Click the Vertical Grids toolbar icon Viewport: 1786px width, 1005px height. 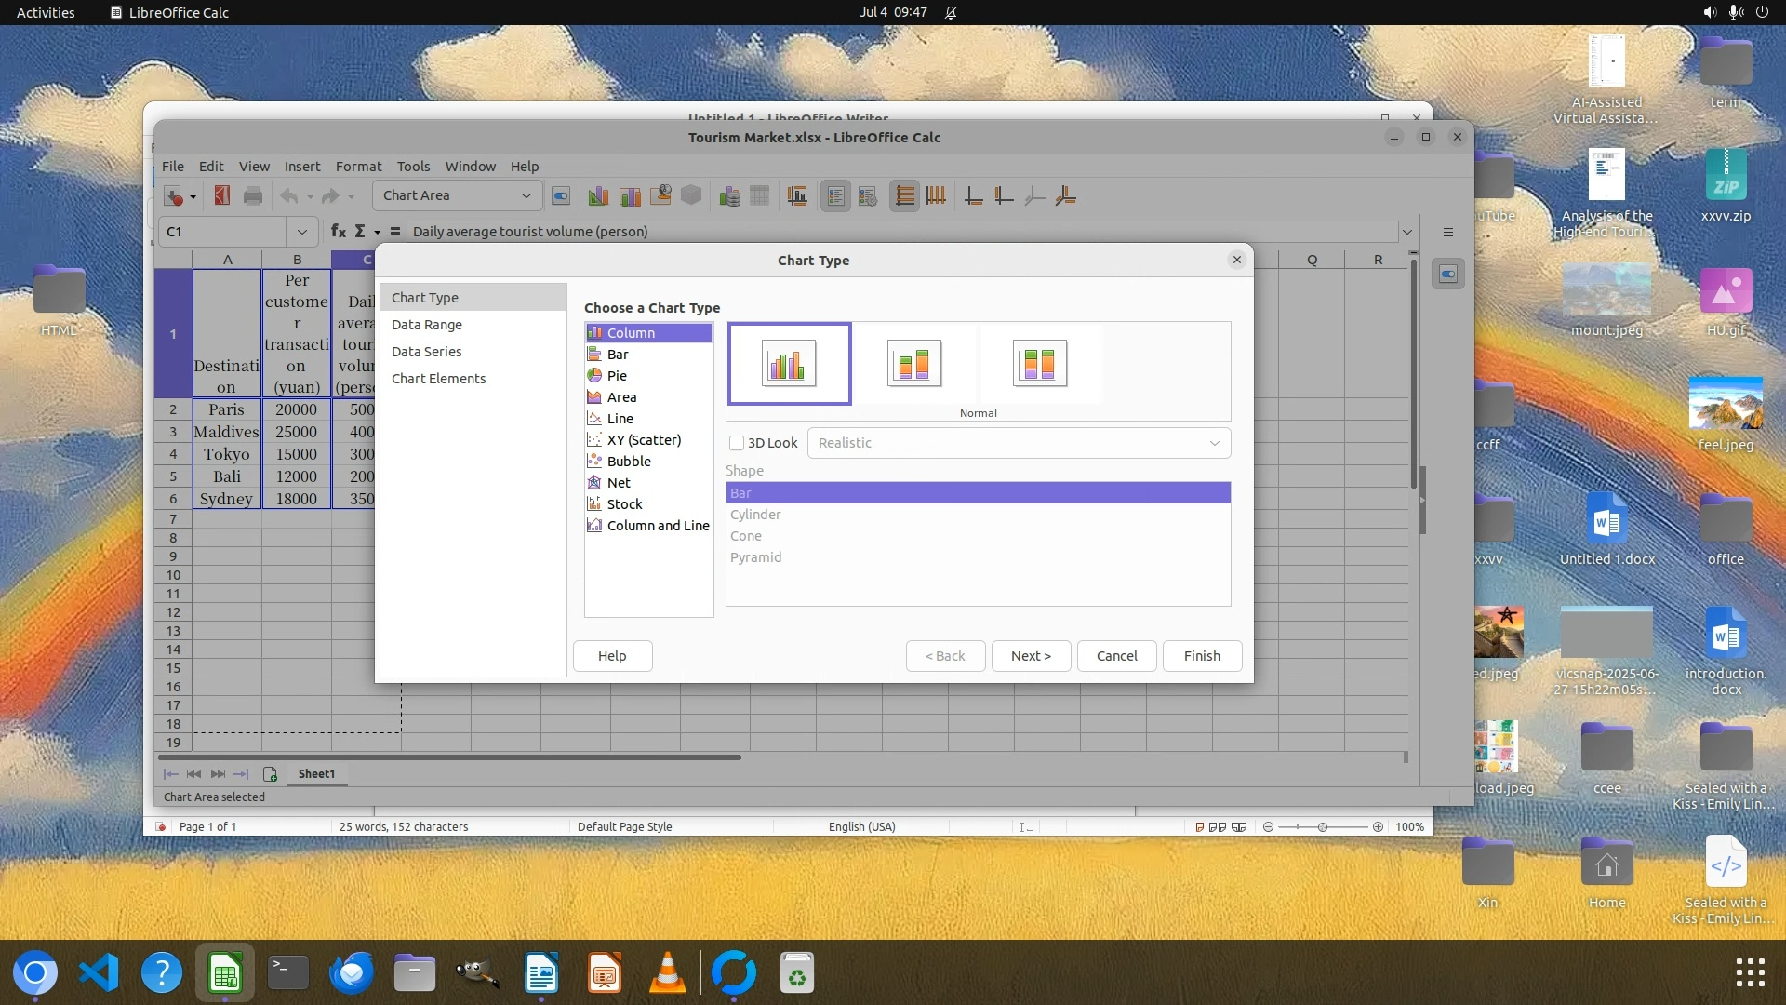click(936, 196)
